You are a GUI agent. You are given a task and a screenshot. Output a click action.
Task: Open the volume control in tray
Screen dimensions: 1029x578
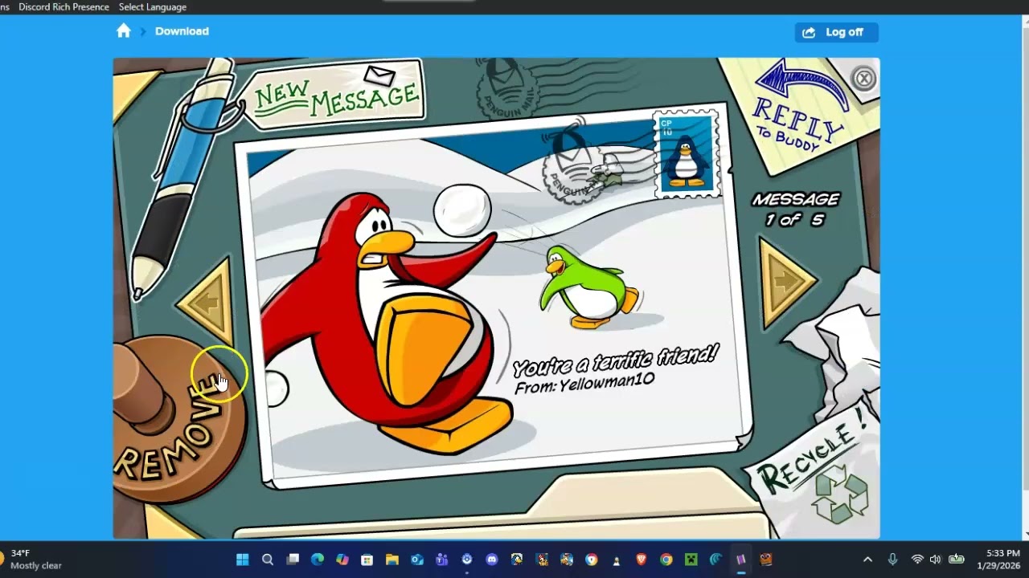(x=935, y=560)
